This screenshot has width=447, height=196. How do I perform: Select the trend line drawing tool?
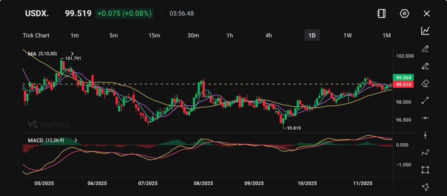[x=425, y=101]
